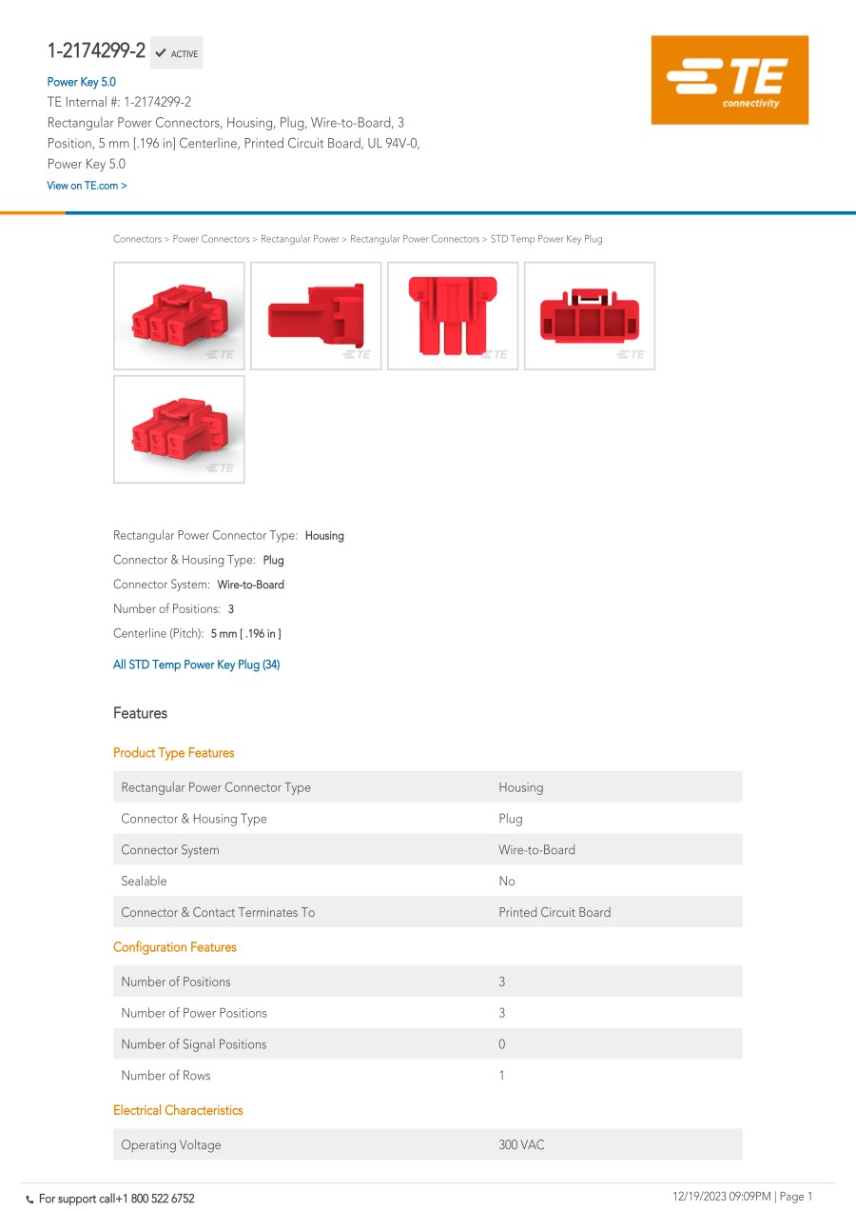The width and height of the screenshot is (856, 1211).
Task: Click the Number of Signal Positions label
Action: click(x=194, y=1044)
